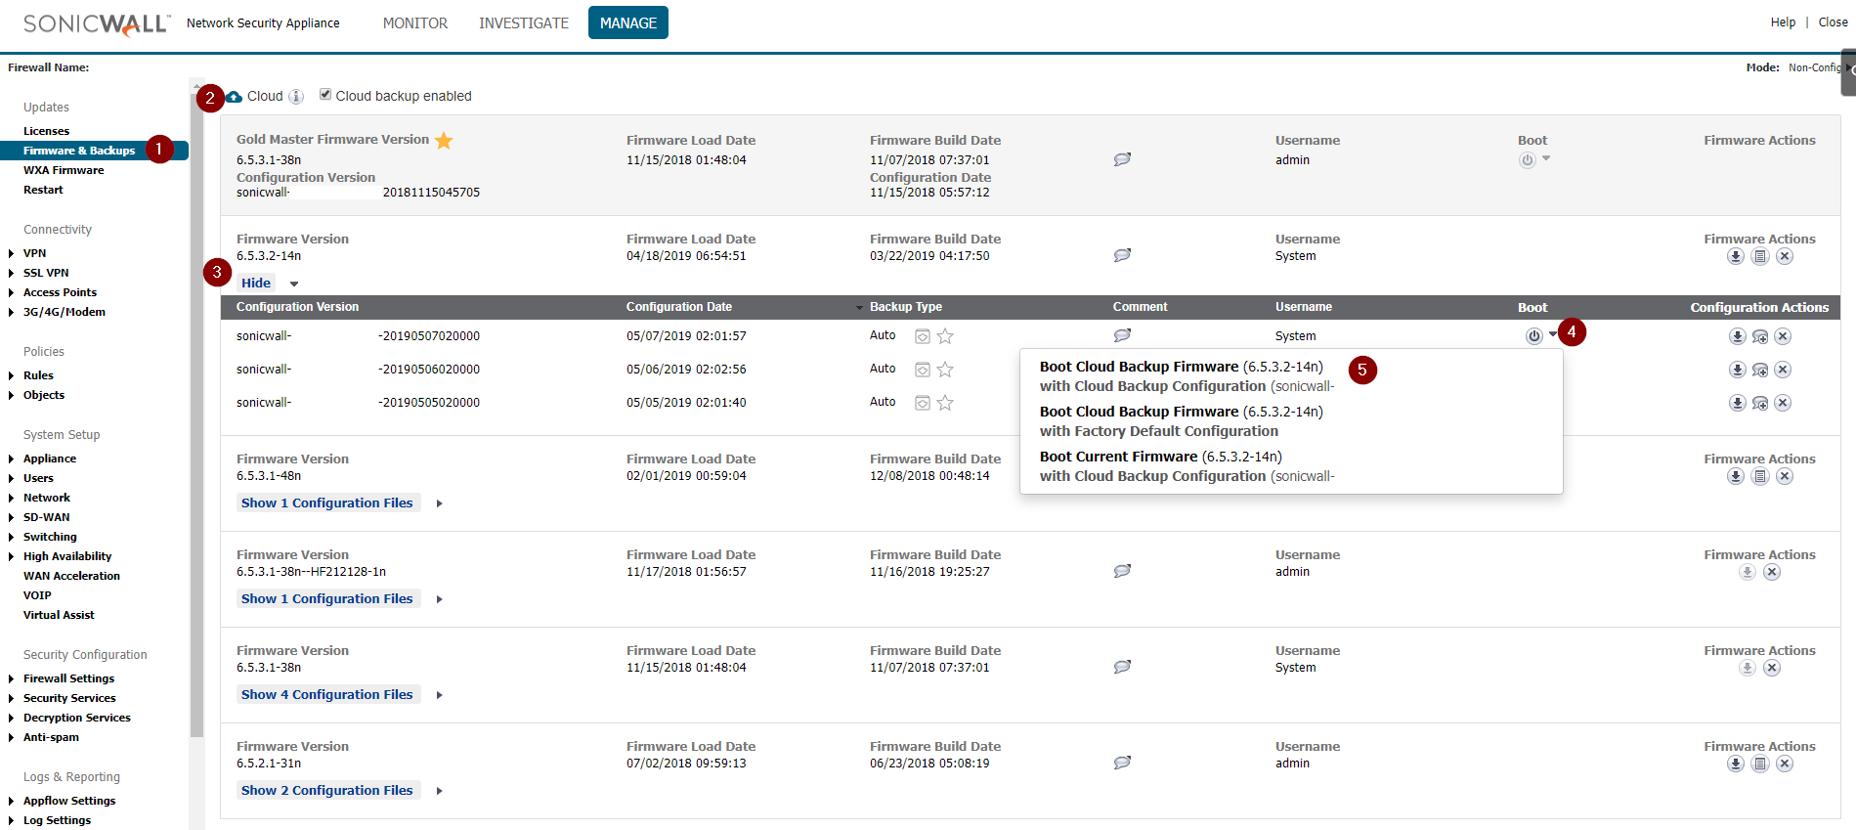Open comment icon for firmware 6.5.2.1-31n
Screen dimensions: 1856x830
pos(1122,762)
